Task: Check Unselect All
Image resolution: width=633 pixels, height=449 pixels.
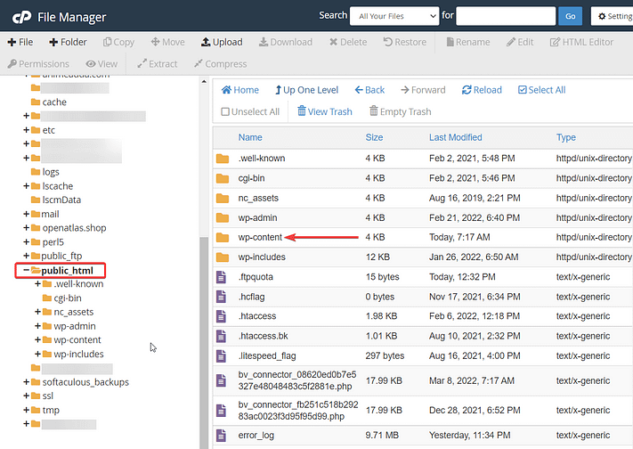Action: coord(250,111)
